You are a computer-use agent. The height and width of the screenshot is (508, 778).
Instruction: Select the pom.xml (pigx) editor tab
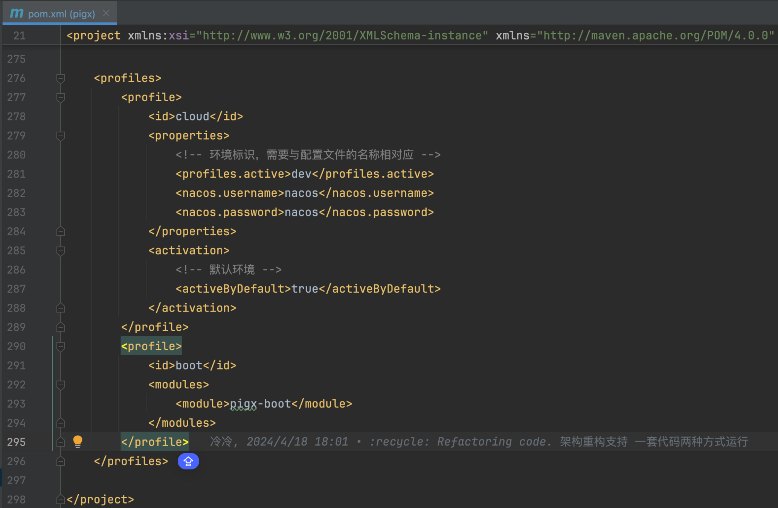point(61,14)
